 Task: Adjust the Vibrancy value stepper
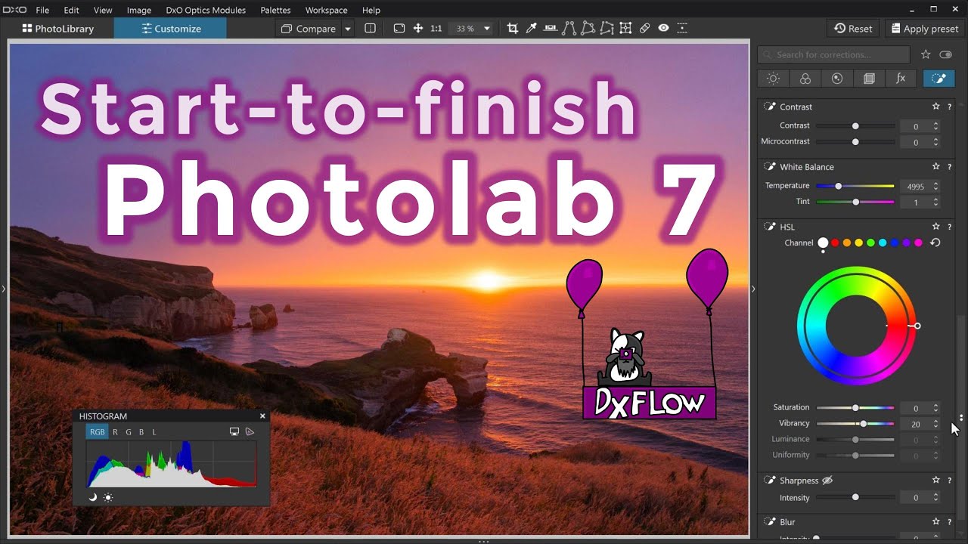coord(936,424)
